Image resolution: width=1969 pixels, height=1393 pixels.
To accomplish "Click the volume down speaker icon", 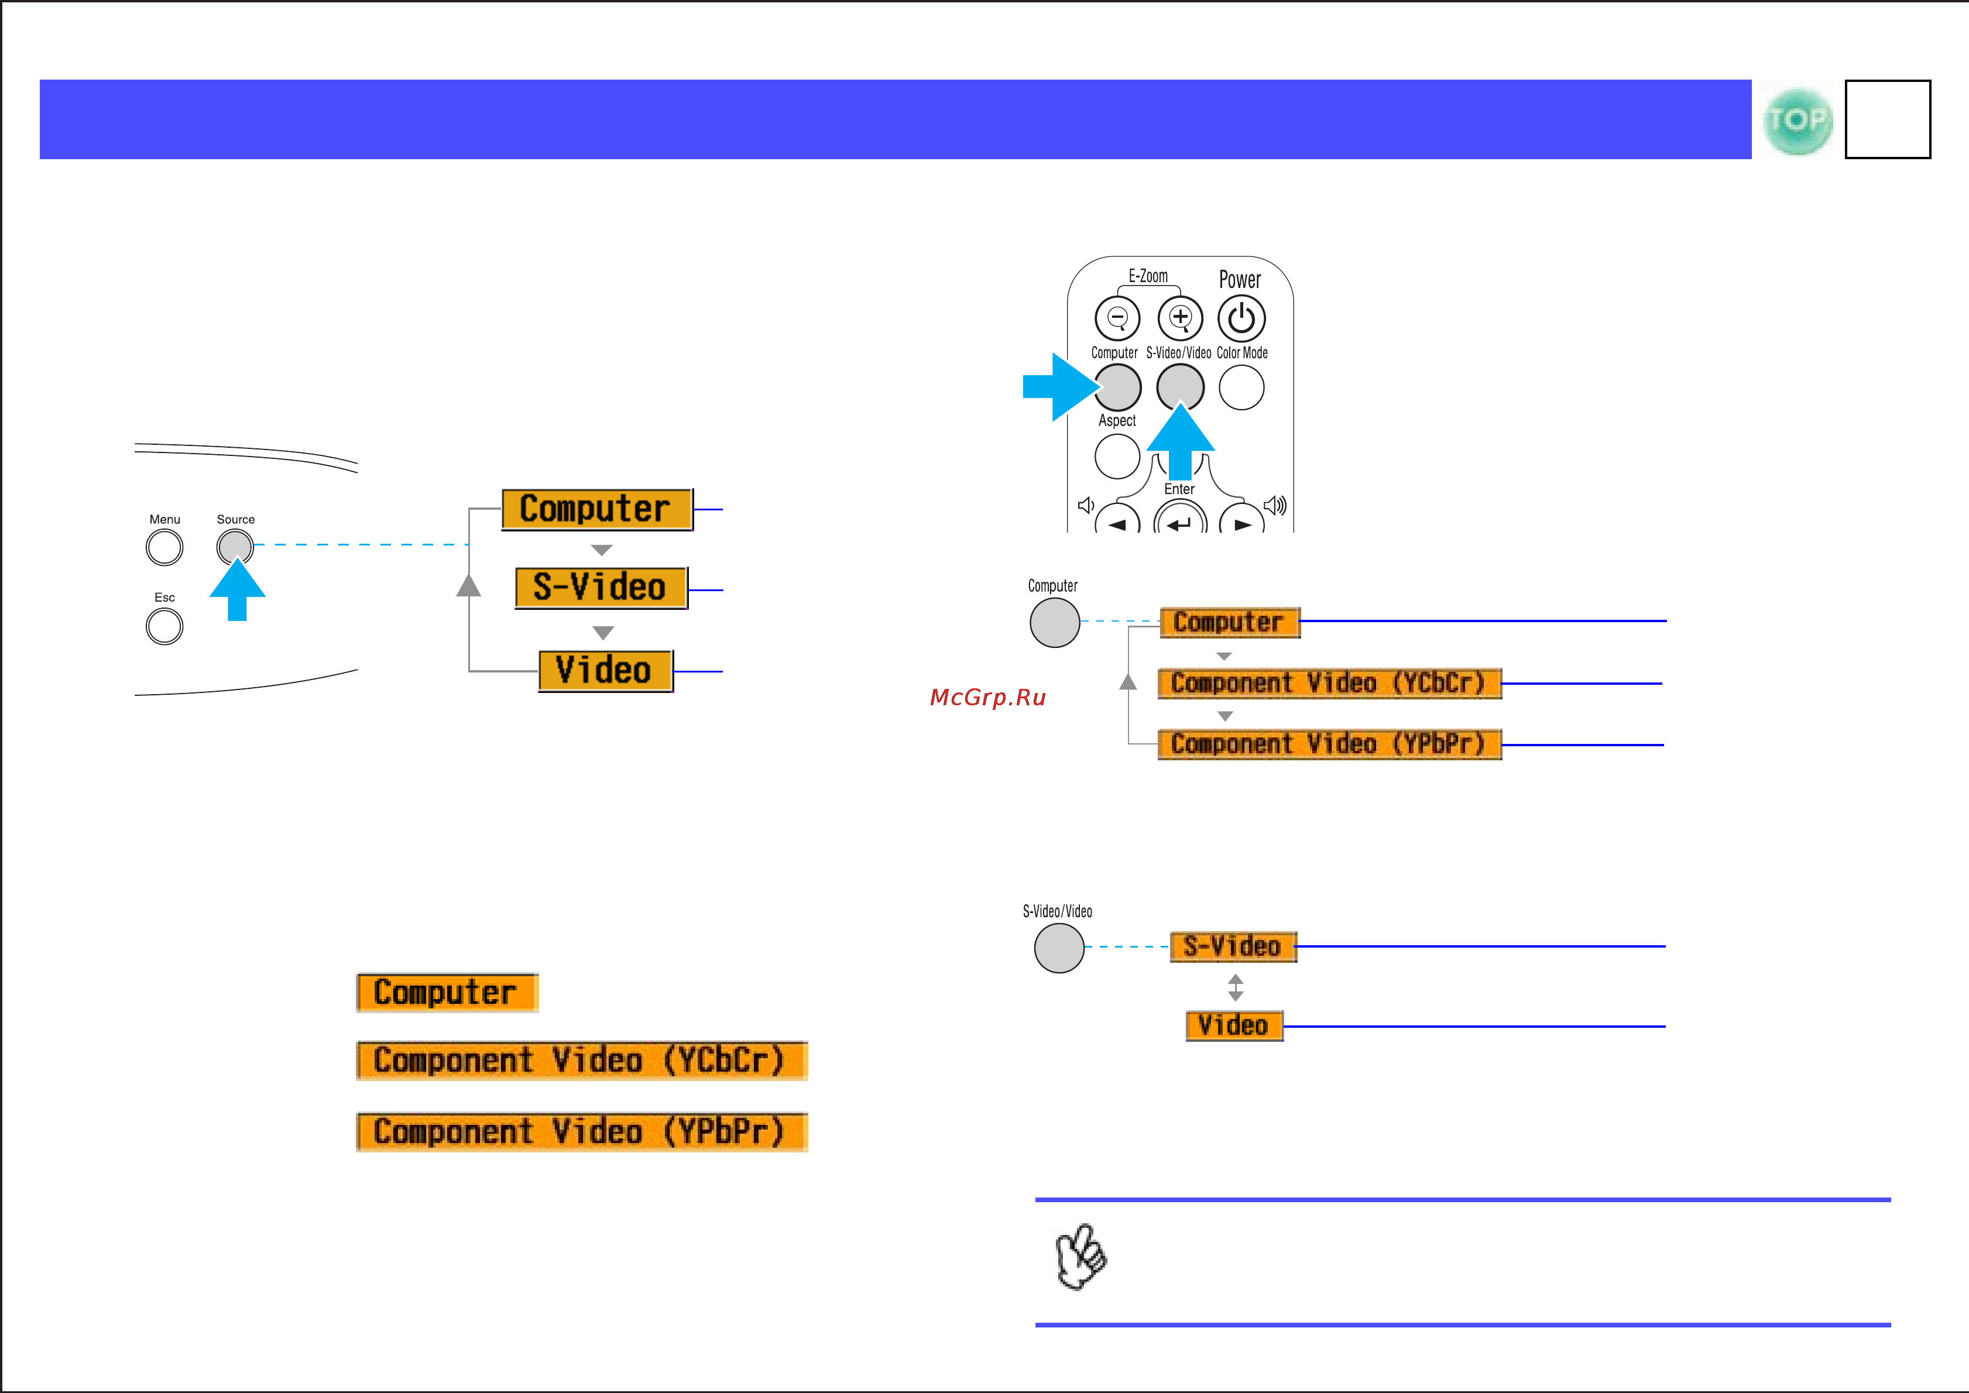I will 1086,505.
